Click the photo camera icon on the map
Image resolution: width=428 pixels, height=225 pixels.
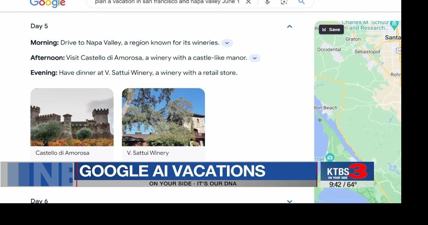[x=330, y=156]
